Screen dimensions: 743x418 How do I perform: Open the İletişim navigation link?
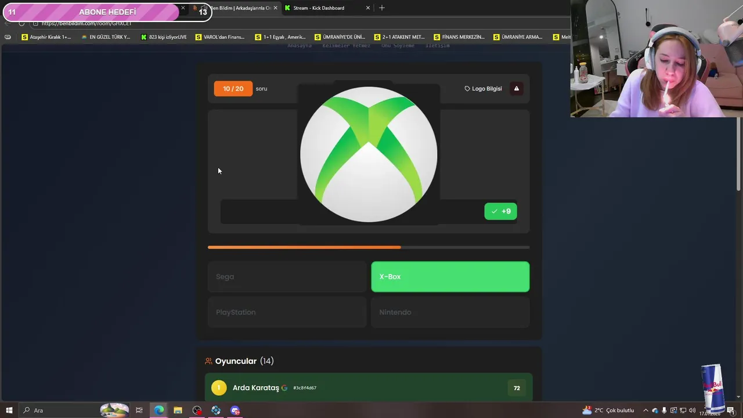(x=438, y=46)
